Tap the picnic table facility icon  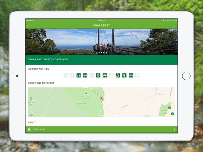point(105,75)
